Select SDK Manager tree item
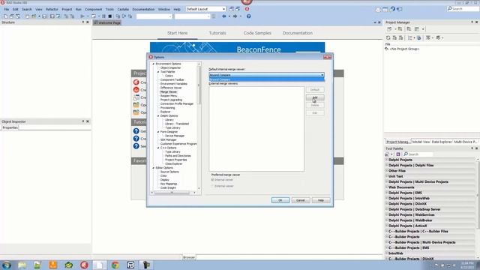Screen dimensions: 480x270 [x=168, y=140]
